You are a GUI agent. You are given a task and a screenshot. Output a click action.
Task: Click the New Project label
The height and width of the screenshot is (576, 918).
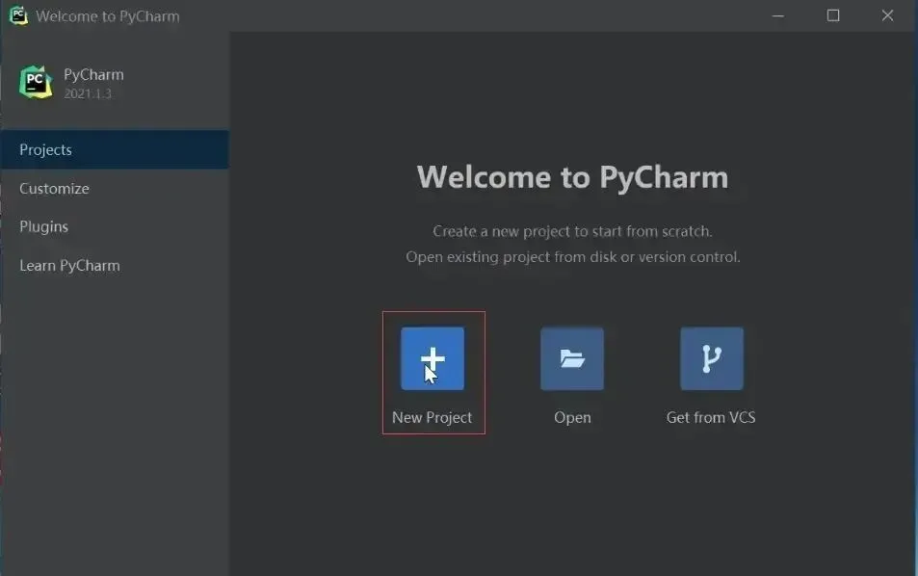(x=433, y=417)
